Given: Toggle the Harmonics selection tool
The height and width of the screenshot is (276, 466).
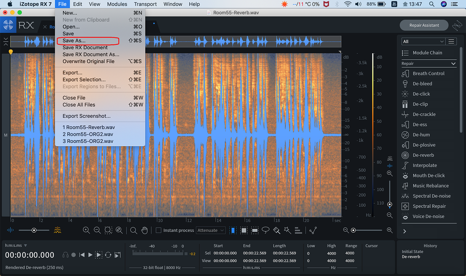Looking at the screenshot, I should tap(298, 230).
